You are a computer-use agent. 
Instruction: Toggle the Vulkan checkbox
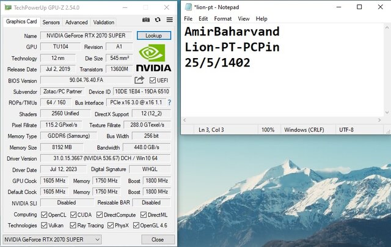coord(44,225)
